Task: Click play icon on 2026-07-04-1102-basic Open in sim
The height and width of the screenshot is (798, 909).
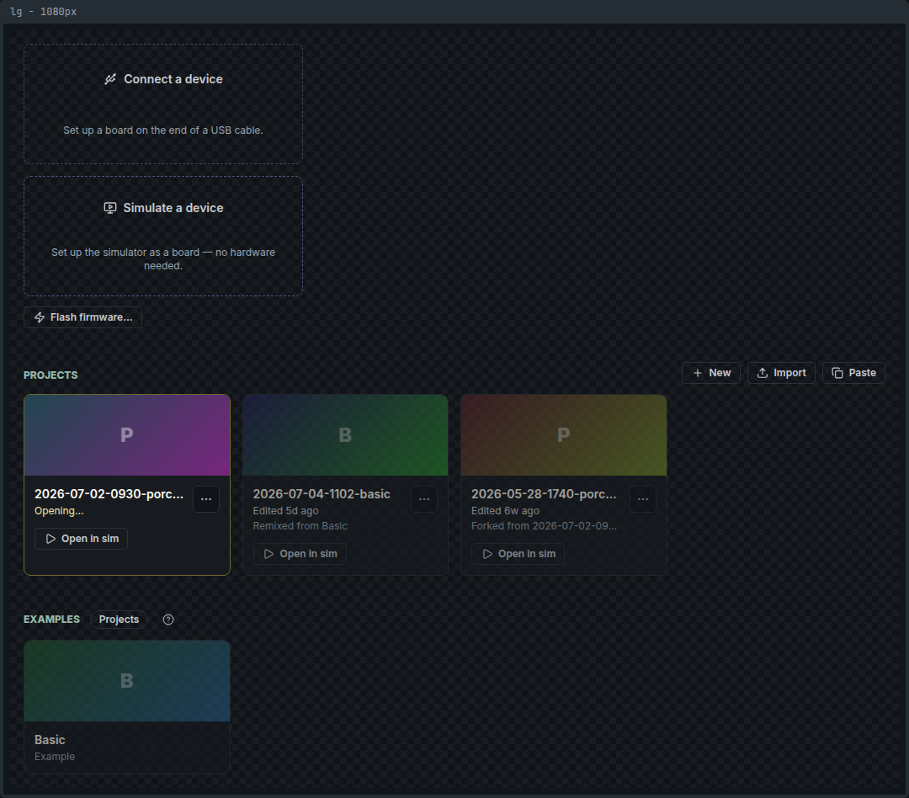Action: click(x=269, y=554)
